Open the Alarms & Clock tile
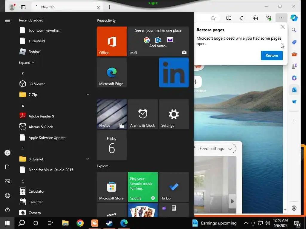This screenshot has height=229, width=306. [x=143, y=114]
